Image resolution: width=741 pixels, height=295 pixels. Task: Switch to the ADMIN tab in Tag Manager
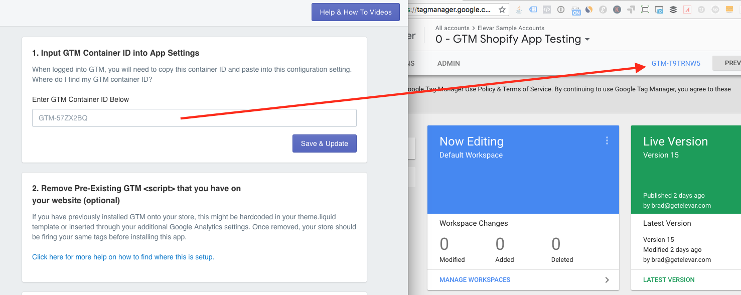pos(449,63)
